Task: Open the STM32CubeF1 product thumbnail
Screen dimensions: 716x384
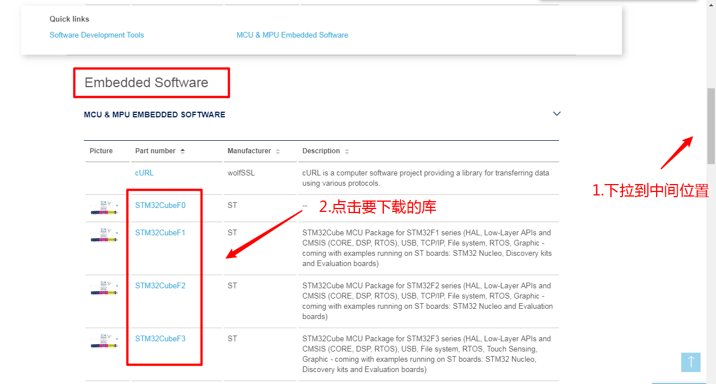Action: pyautogui.click(x=104, y=235)
